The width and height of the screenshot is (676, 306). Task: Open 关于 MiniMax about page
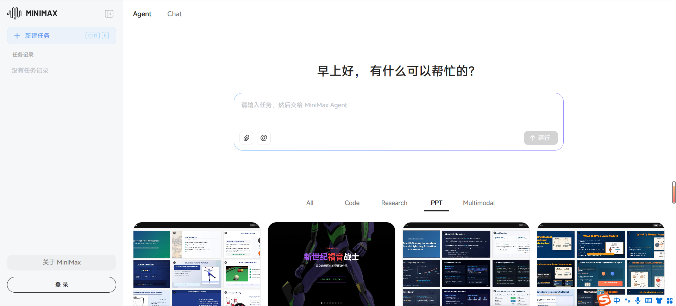[x=62, y=262]
